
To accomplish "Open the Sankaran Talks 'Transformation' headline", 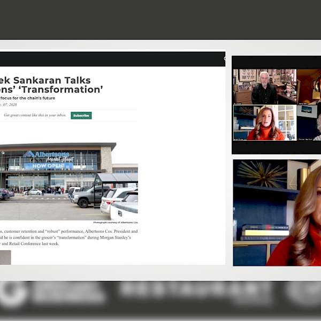I will click(x=51, y=85).
